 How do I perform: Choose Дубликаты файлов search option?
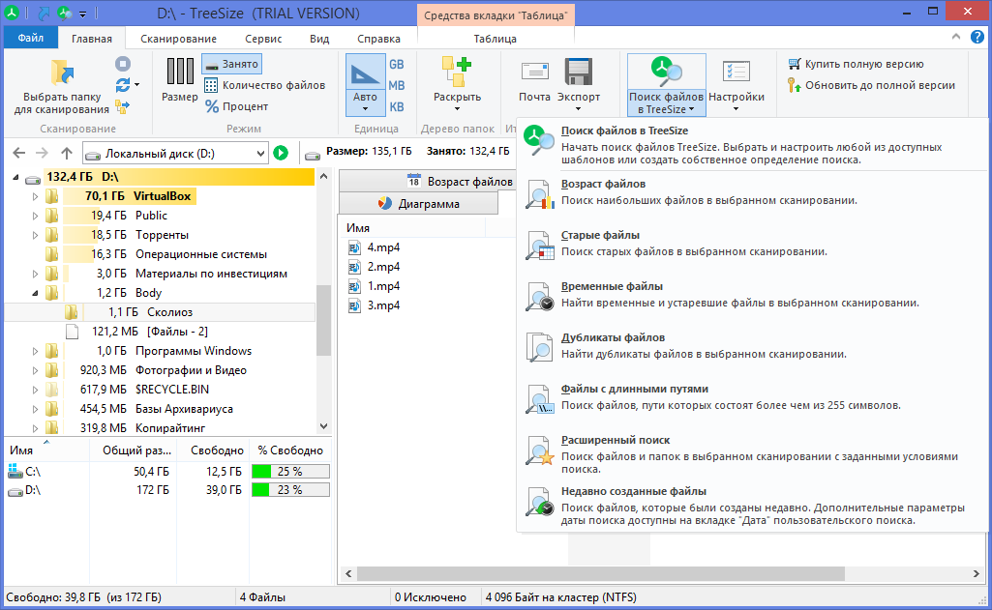pos(753,346)
